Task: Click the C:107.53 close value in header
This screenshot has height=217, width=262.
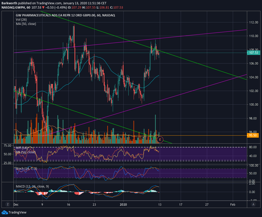Action: (x=117, y=8)
